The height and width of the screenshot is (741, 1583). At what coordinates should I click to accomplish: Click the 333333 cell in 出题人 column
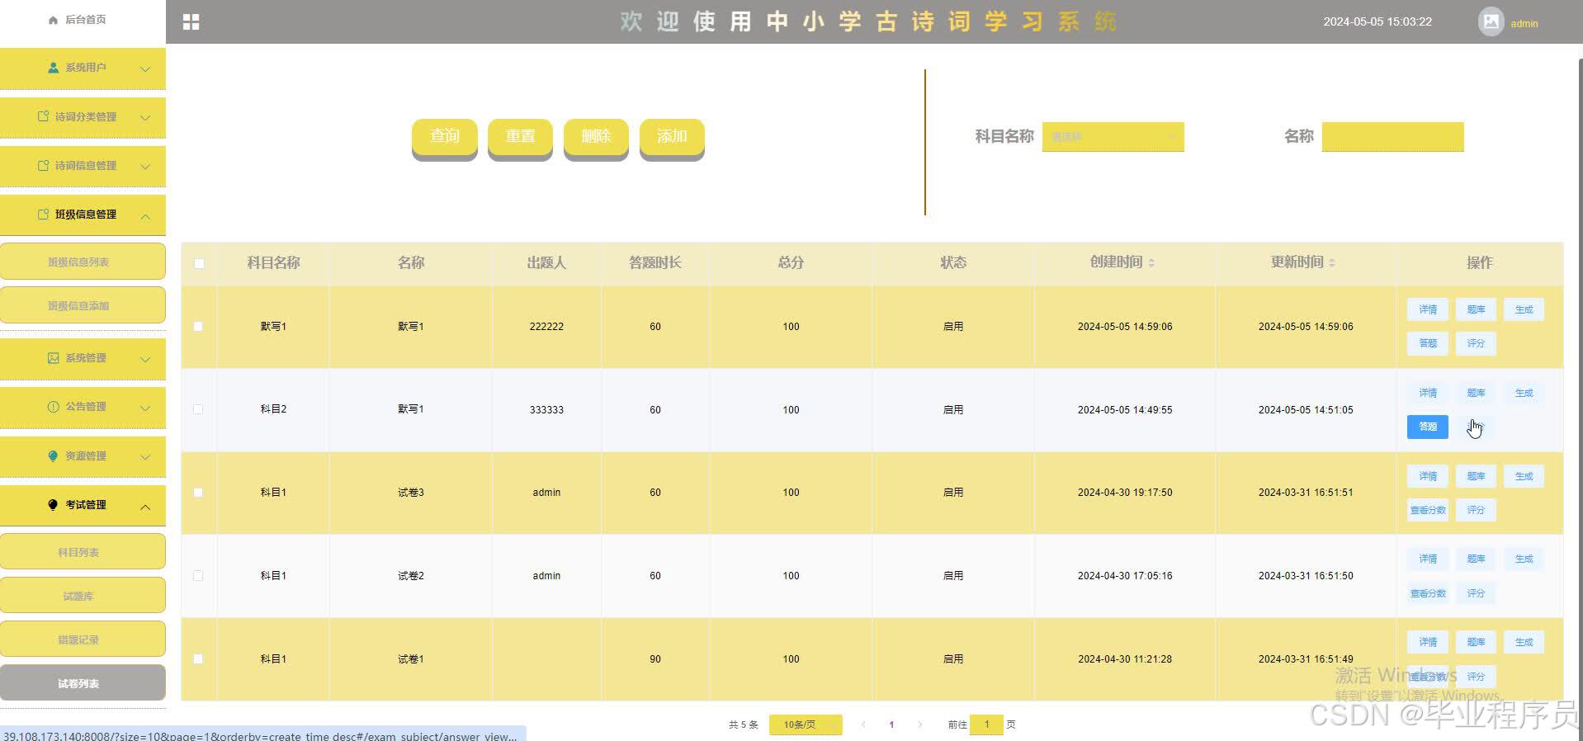pos(546,409)
